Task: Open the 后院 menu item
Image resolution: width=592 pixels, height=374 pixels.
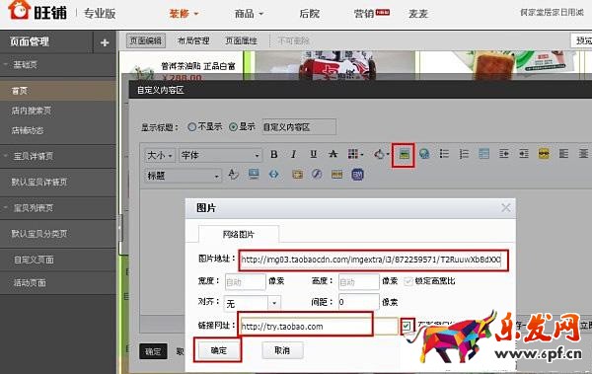Action: coord(309,14)
